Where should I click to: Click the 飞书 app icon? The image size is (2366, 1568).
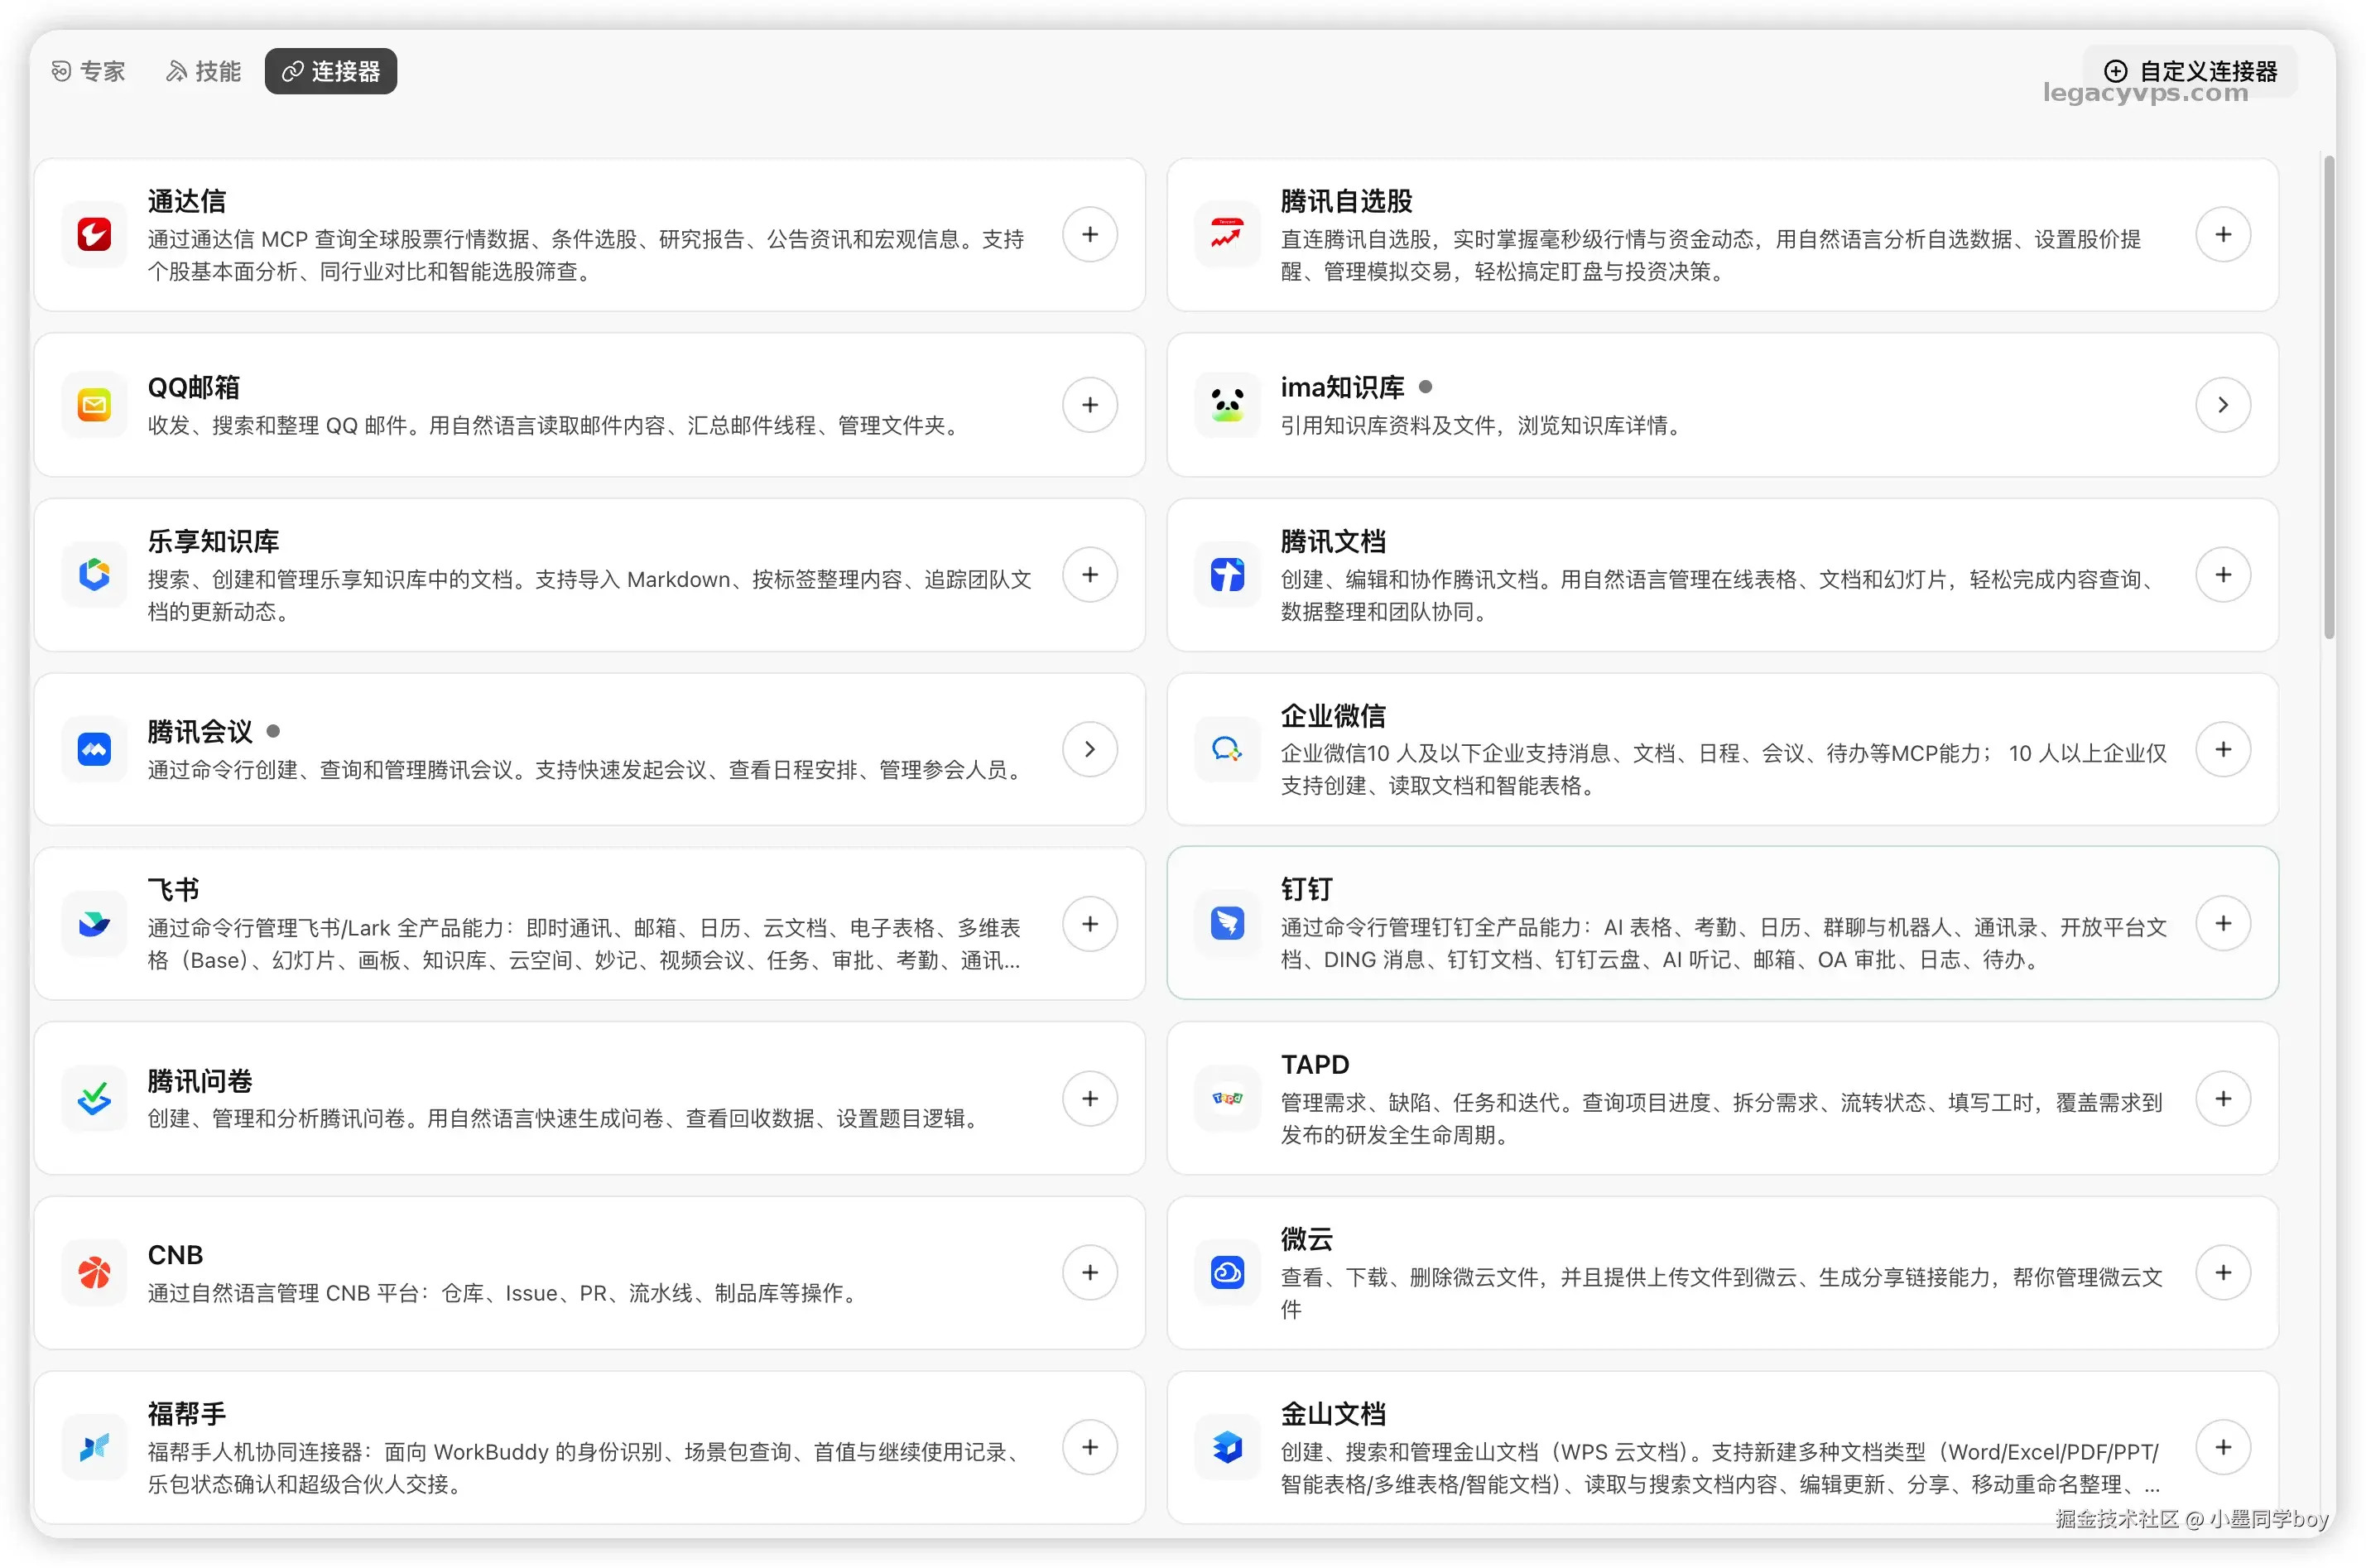95,924
